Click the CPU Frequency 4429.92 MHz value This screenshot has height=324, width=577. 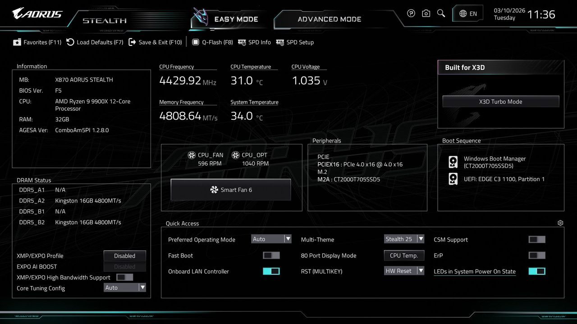coord(188,81)
